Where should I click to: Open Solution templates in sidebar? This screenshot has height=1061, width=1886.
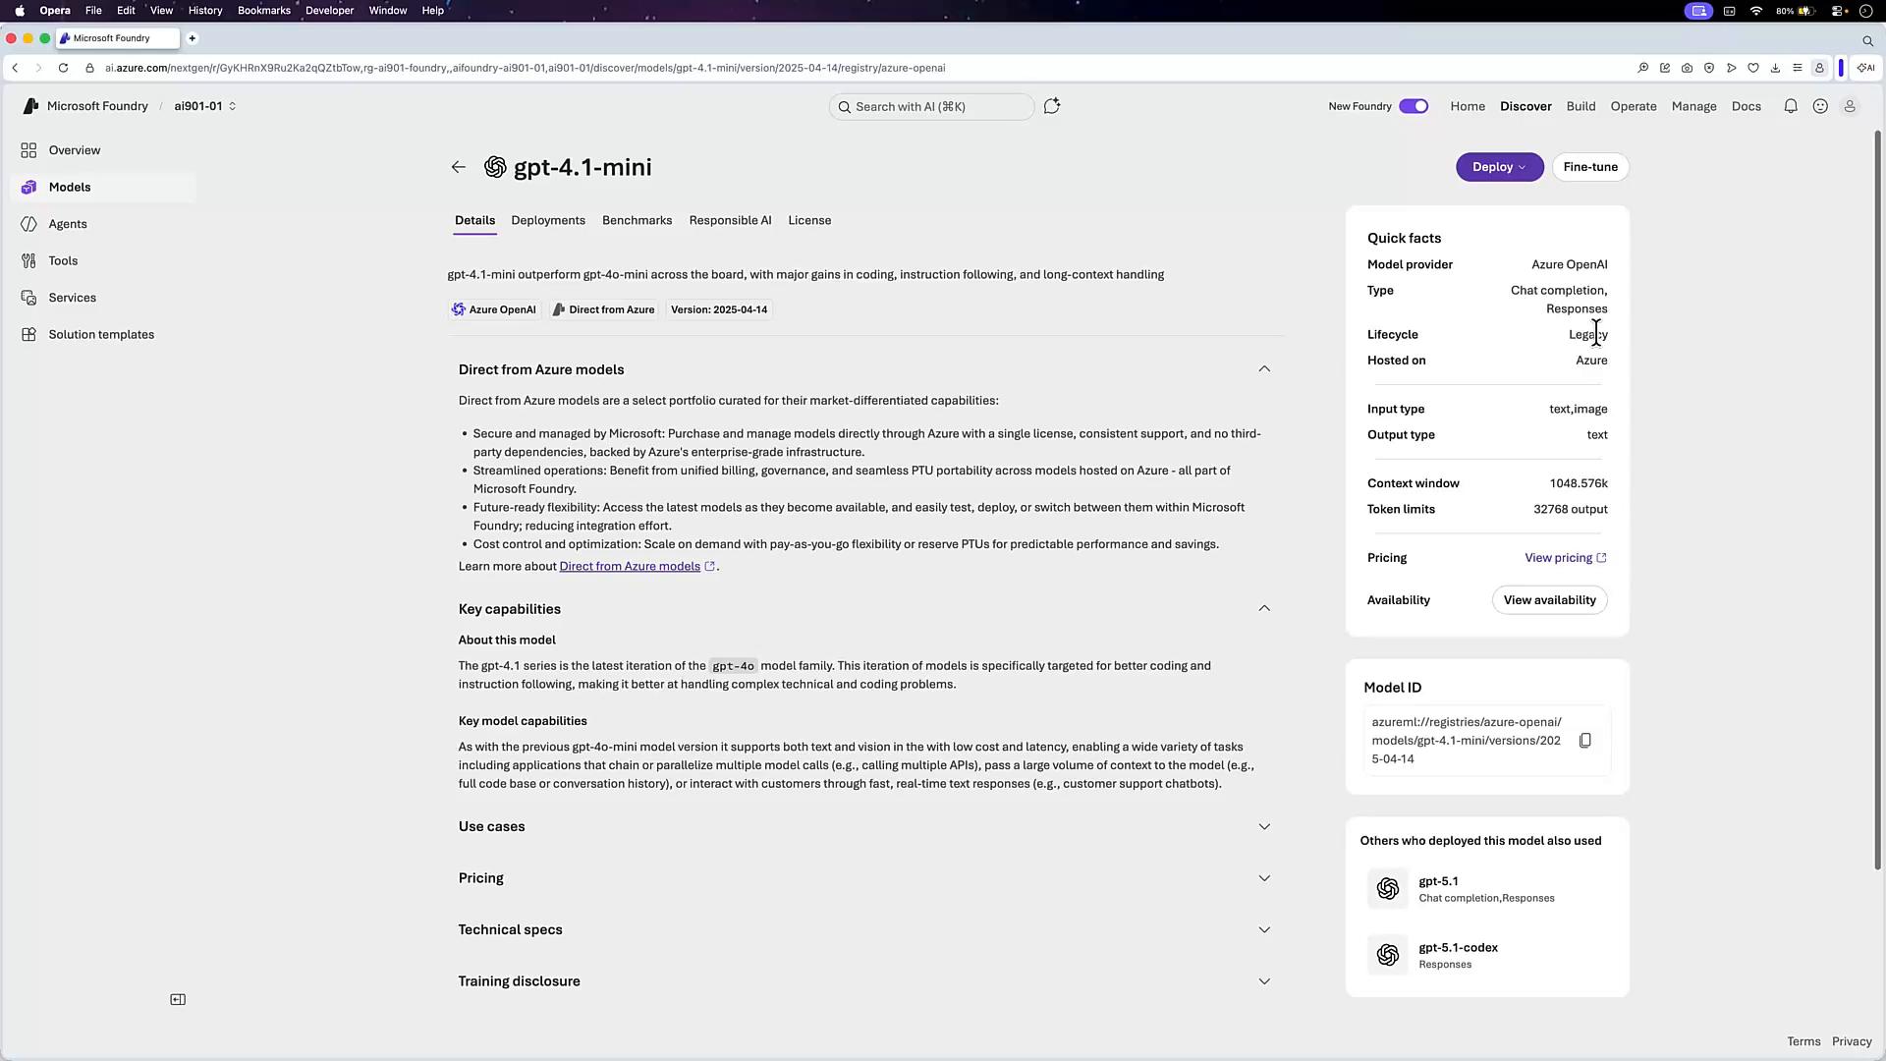102,334
